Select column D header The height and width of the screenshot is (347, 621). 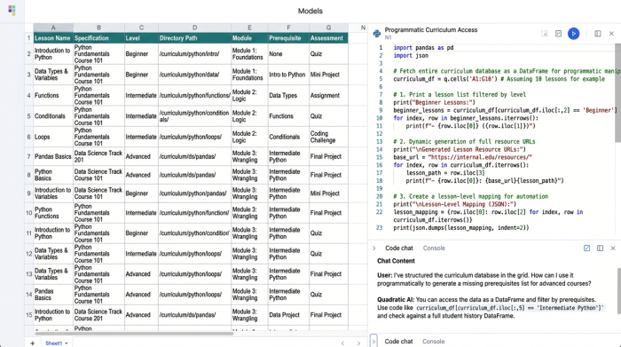pyautogui.click(x=194, y=28)
